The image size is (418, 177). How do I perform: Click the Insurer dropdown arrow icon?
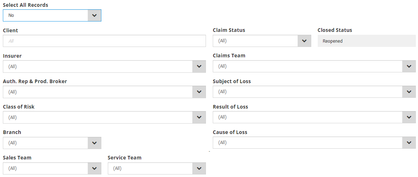(199, 67)
